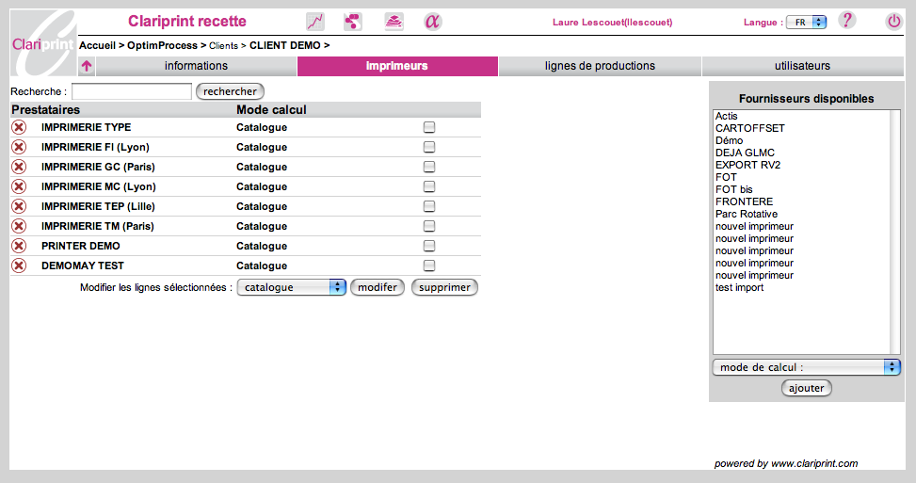Open help with the question mark icon
The image size is (916, 483).
(x=846, y=21)
